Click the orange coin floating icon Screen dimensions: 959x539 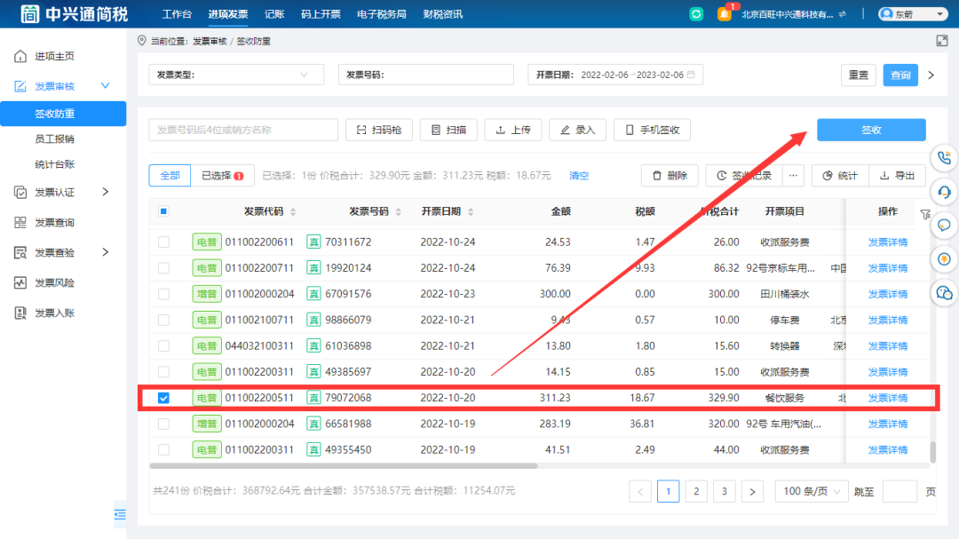pos(944,258)
